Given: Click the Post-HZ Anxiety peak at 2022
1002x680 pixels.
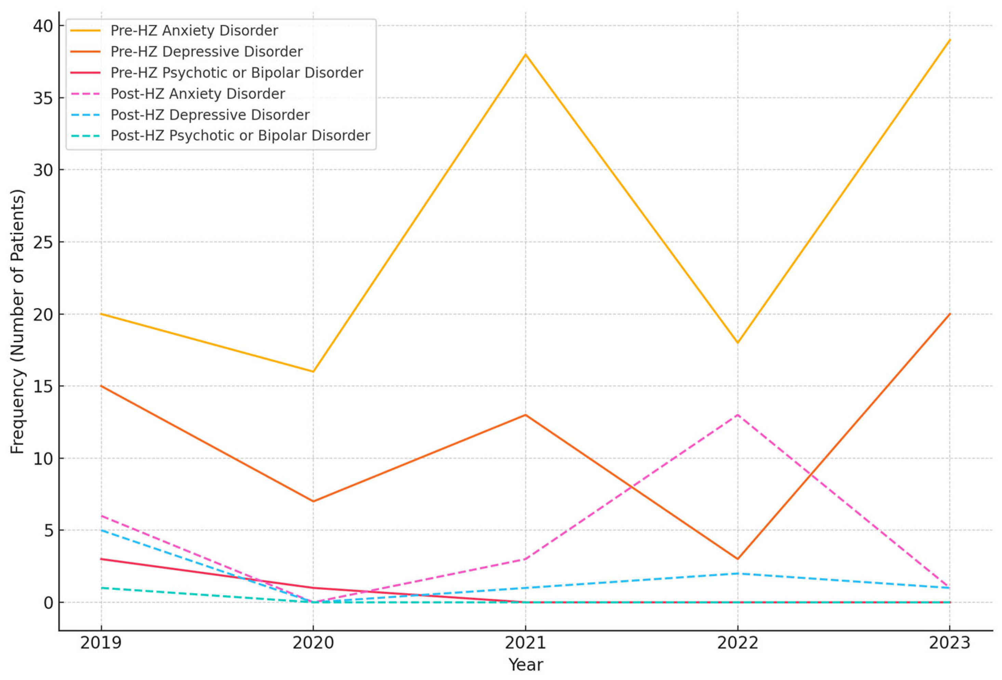Looking at the screenshot, I should pyautogui.click(x=737, y=415).
